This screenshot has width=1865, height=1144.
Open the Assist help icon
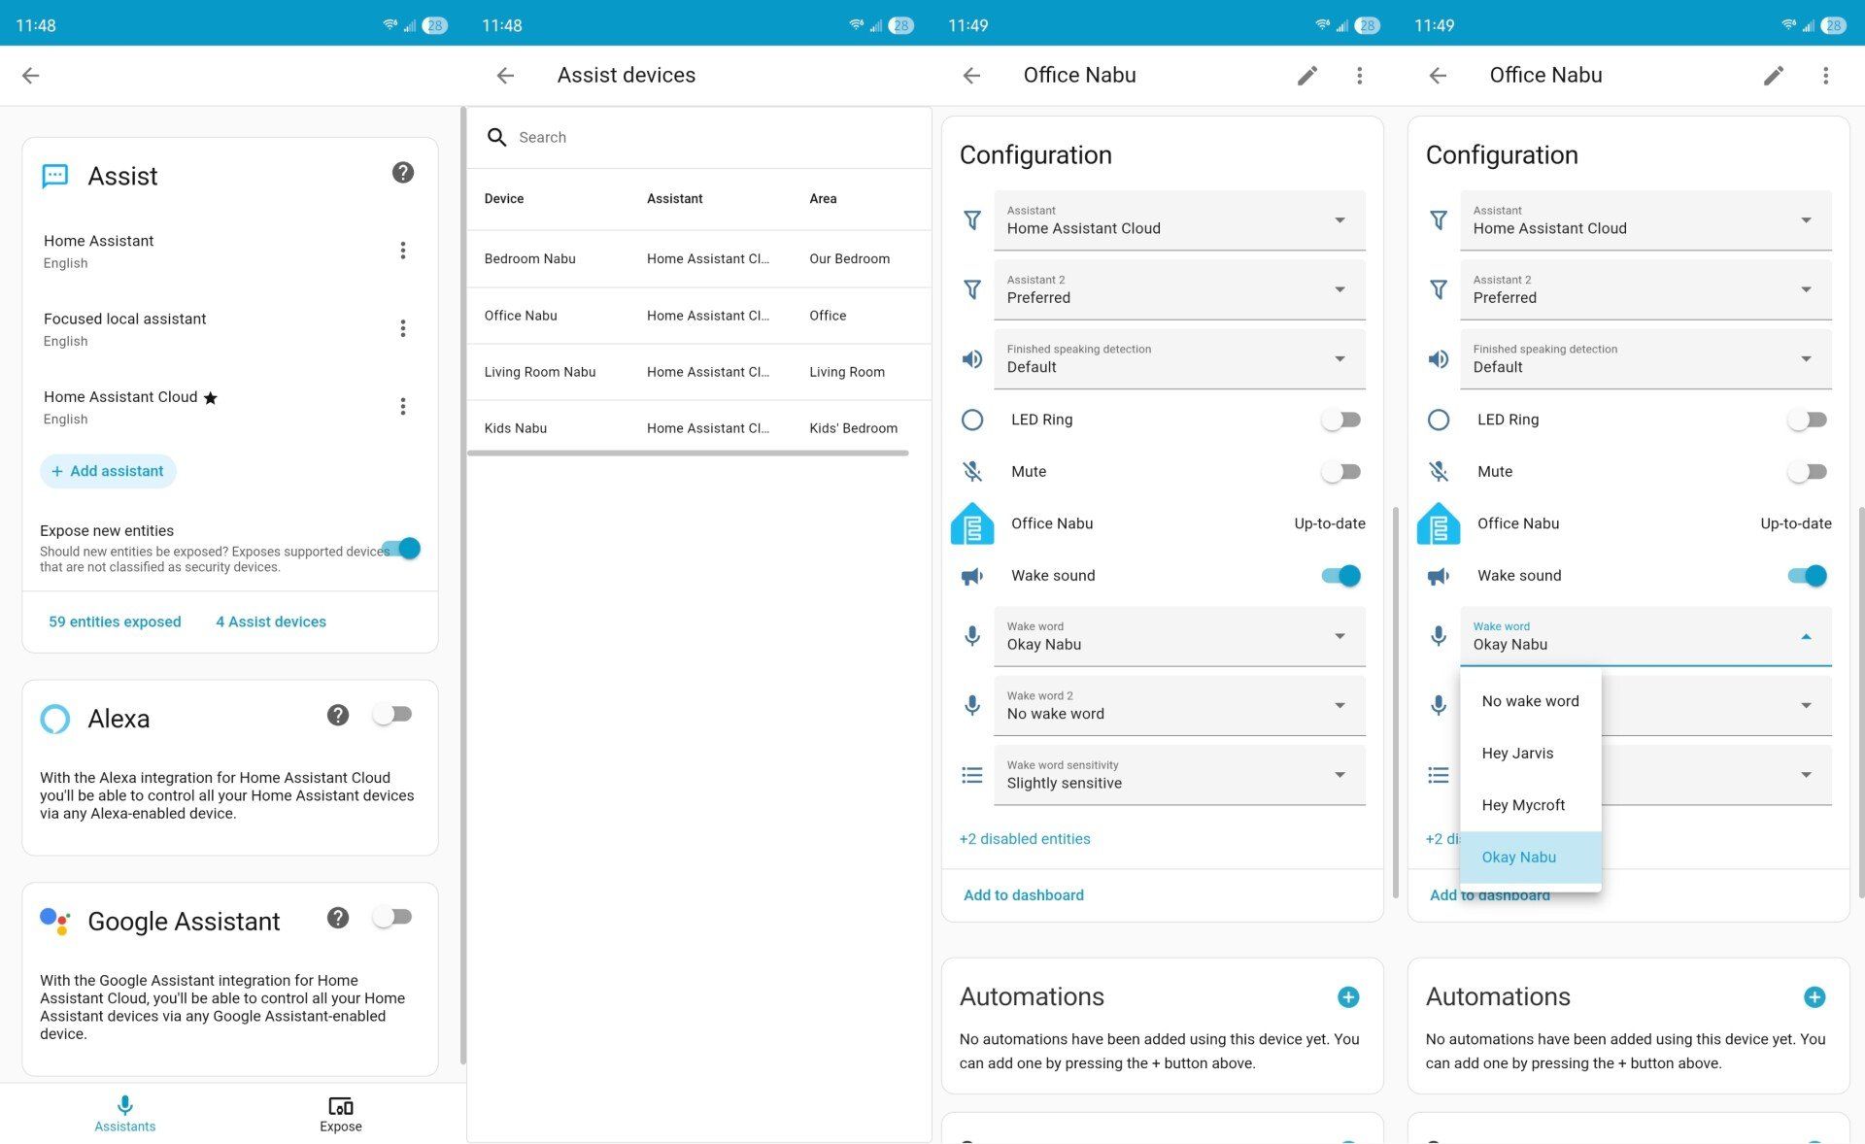(402, 172)
